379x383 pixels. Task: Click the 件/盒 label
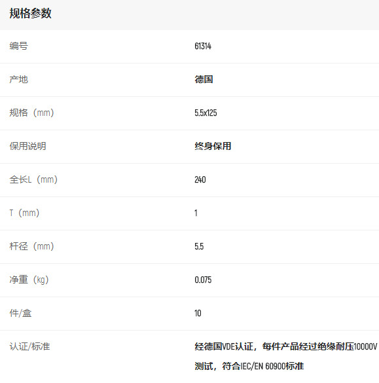click(x=20, y=313)
